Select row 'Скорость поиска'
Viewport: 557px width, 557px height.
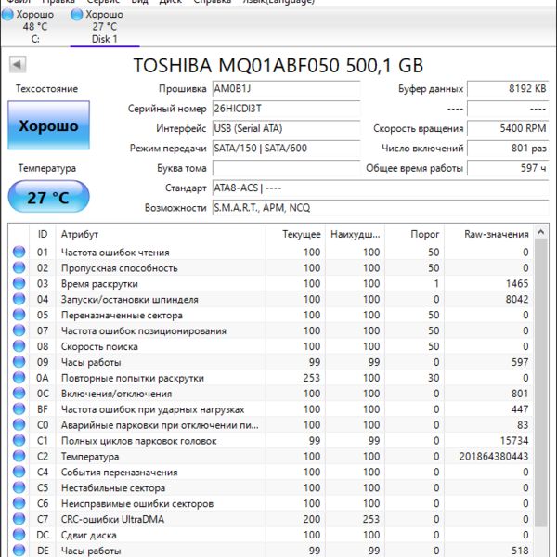pyautogui.click(x=271, y=346)
